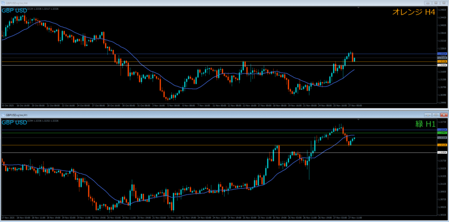Click 1.30725 on the H1 price axis
This screenshot has width=449, height=222.
coord(442,199)
